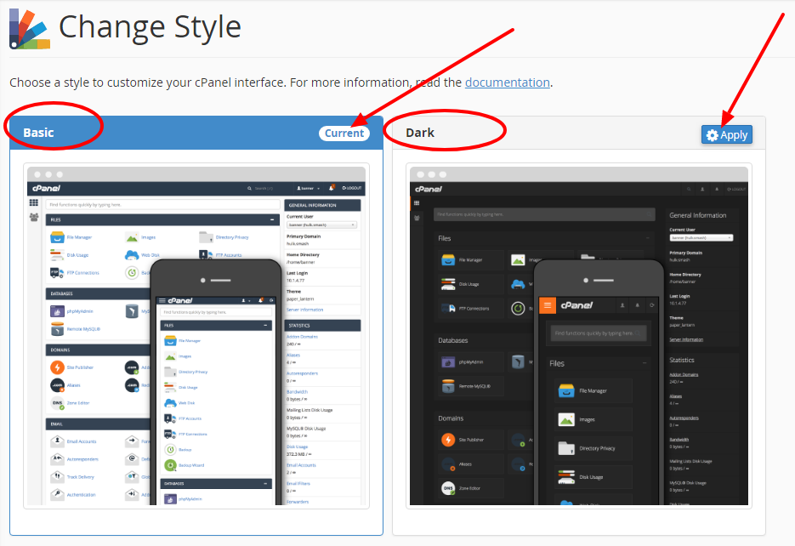The width and height of the screenshot is (795, 546).
Task: Click the "Choose a style to customize" description text
Action: pos(281,82)
